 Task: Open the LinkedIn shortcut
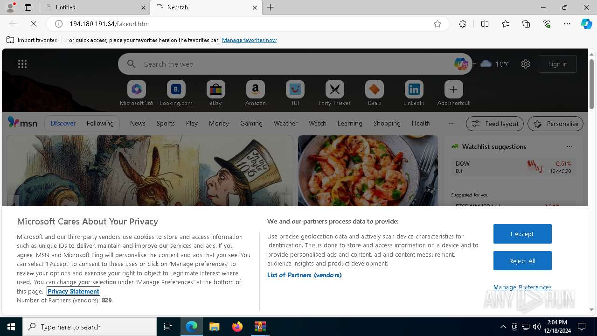coord(414,93)
